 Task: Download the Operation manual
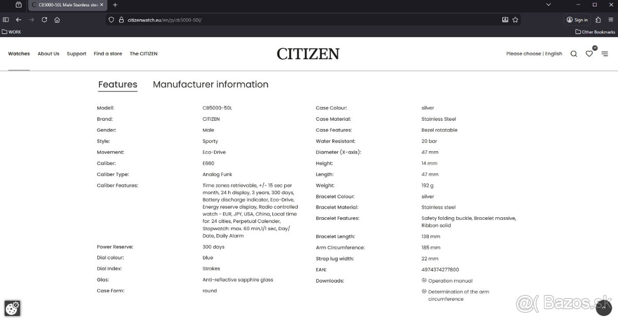(x=450, y=280)
